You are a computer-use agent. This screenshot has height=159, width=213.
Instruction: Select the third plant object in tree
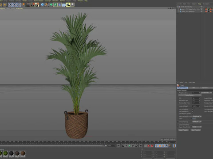click(x=188, y=11)
